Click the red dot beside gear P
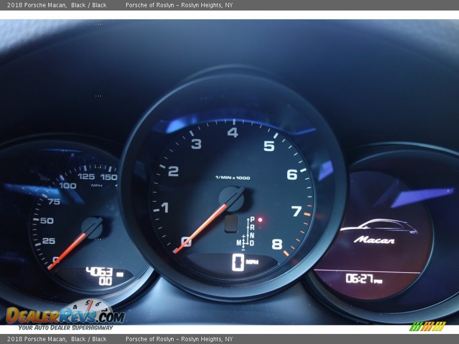459x344 pixels. 260,220
